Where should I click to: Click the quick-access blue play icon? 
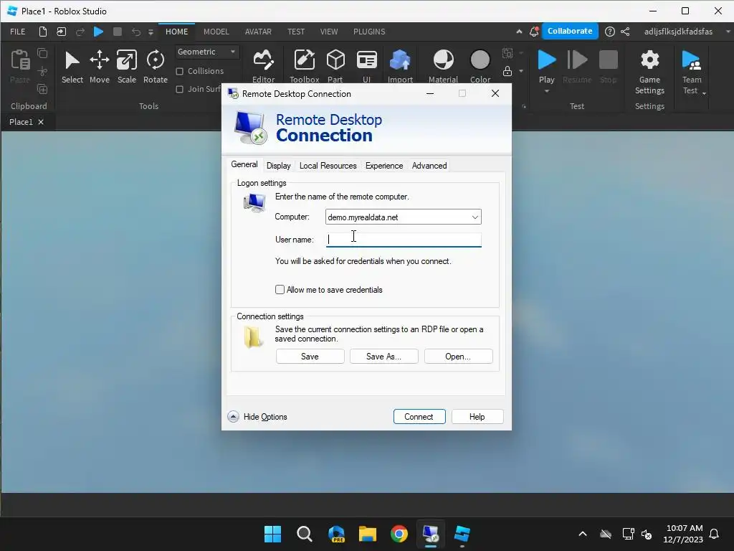point(98,32)
